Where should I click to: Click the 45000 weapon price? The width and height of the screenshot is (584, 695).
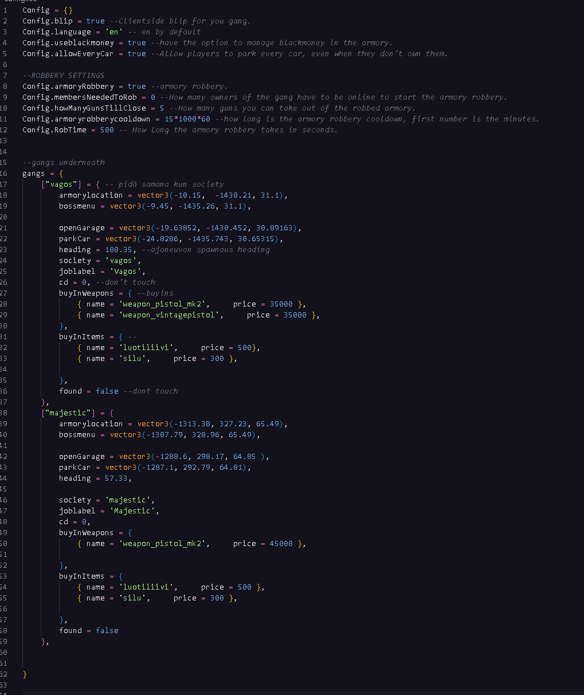[281, 544]
